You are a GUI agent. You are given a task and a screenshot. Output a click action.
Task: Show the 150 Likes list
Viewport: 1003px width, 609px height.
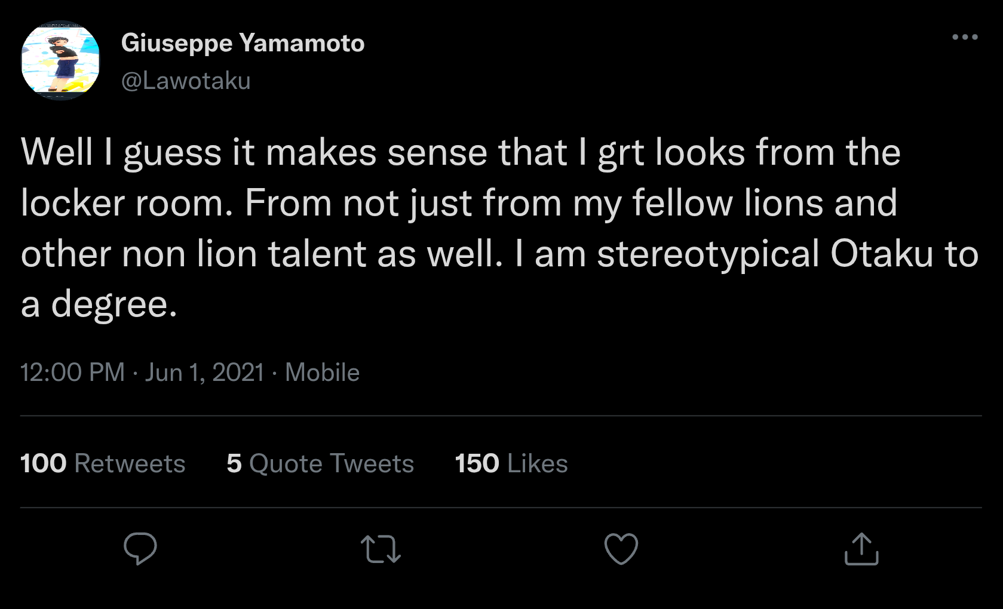coord(511,463)
